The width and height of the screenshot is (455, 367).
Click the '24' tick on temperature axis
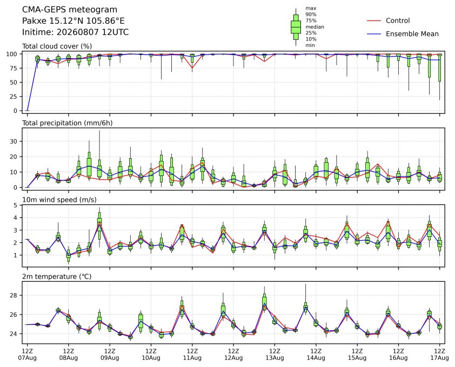pyautogui.click(x=14, y=334)
